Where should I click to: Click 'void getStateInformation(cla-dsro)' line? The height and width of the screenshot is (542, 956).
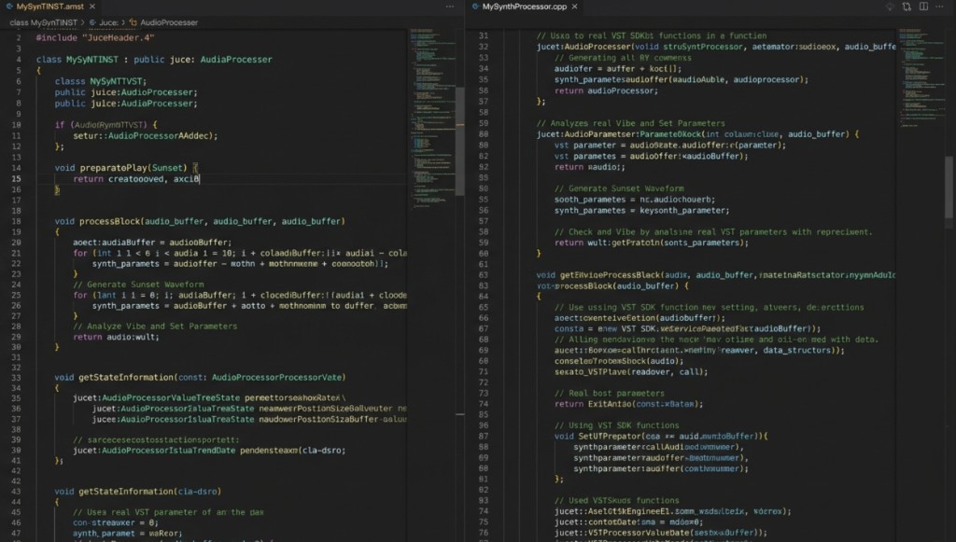coord(138,492)
